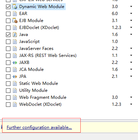The height and width of the screenshot is (140, 138).
Task: Select the JAX-RS (REST Web Services) label
Action: pyautogui.click(x=48, y=56)
